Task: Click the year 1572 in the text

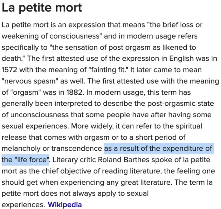Action: [11, 70]
